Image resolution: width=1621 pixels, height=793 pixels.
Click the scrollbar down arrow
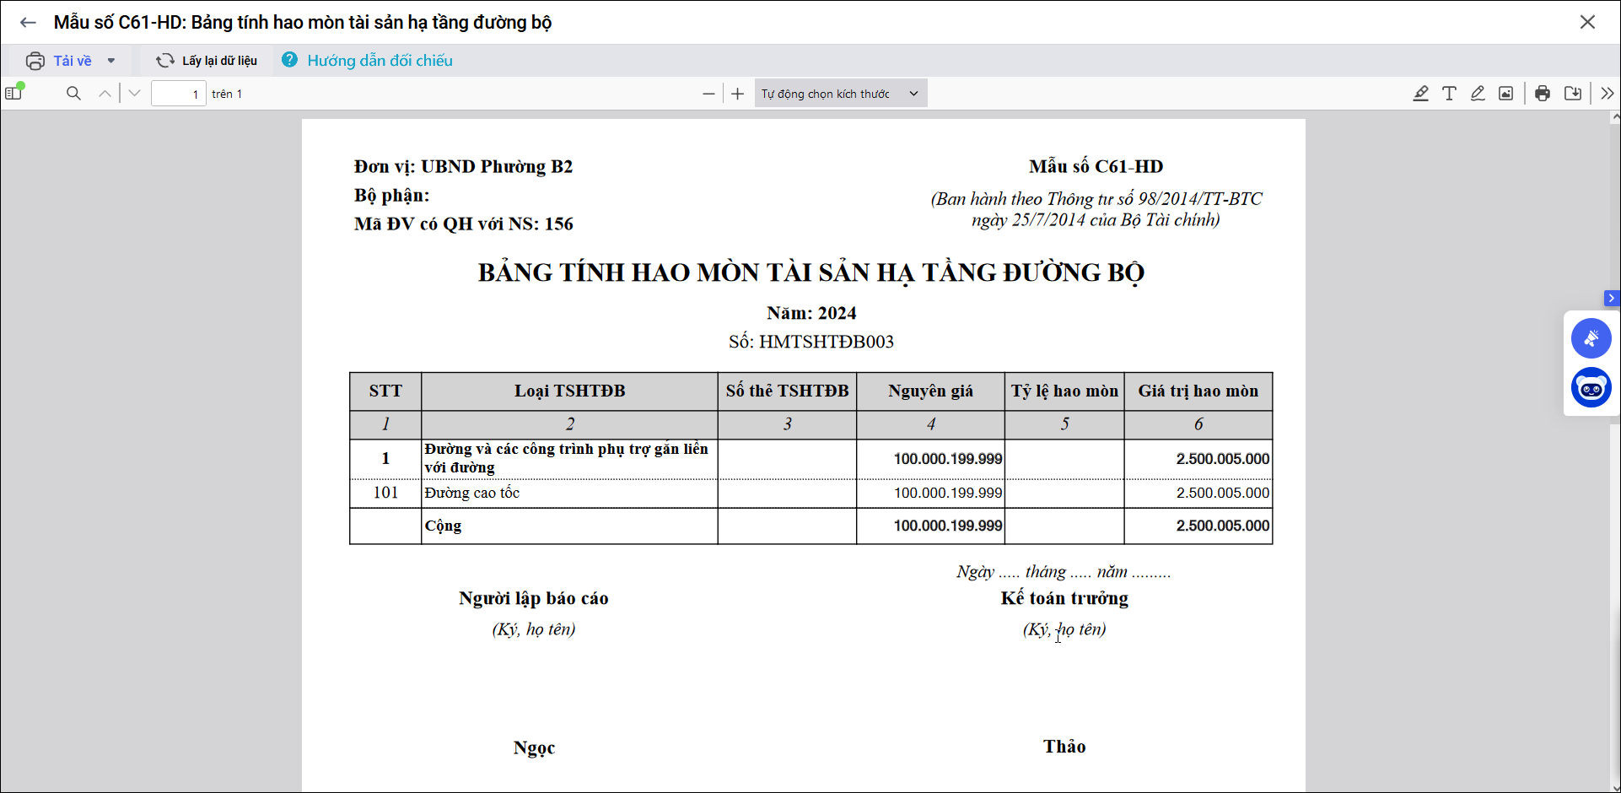click(x=1614, y=787)
